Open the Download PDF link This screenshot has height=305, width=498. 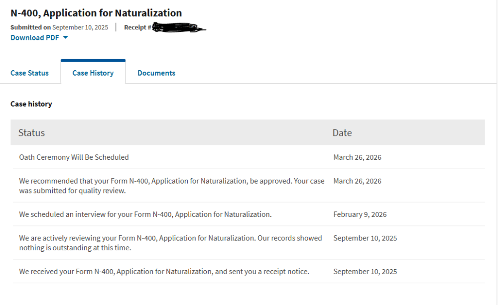(34, 38)
